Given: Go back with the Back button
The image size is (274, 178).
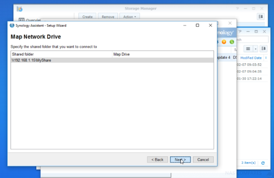Looking at the screenshot, I should point(157,160).
